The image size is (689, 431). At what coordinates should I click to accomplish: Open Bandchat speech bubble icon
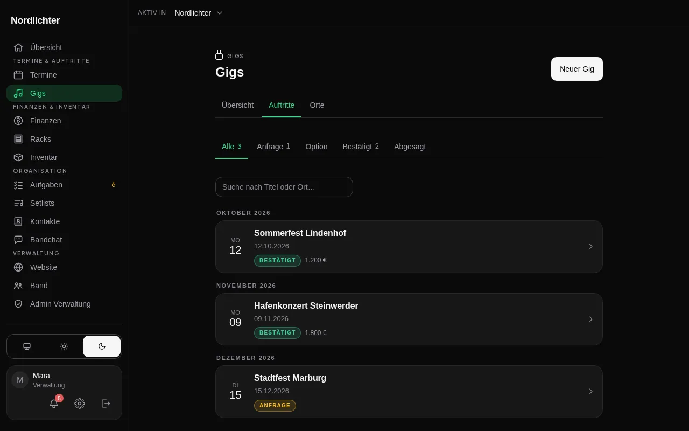[18, 240]
